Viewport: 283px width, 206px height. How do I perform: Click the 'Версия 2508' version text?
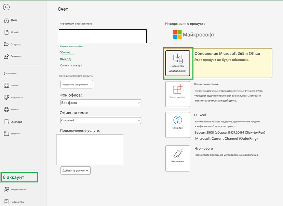[230, 133]
